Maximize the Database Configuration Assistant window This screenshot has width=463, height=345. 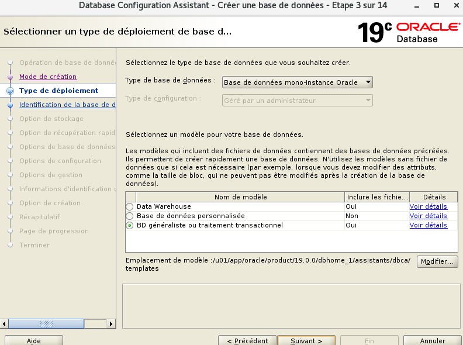(x=437, y=5)
